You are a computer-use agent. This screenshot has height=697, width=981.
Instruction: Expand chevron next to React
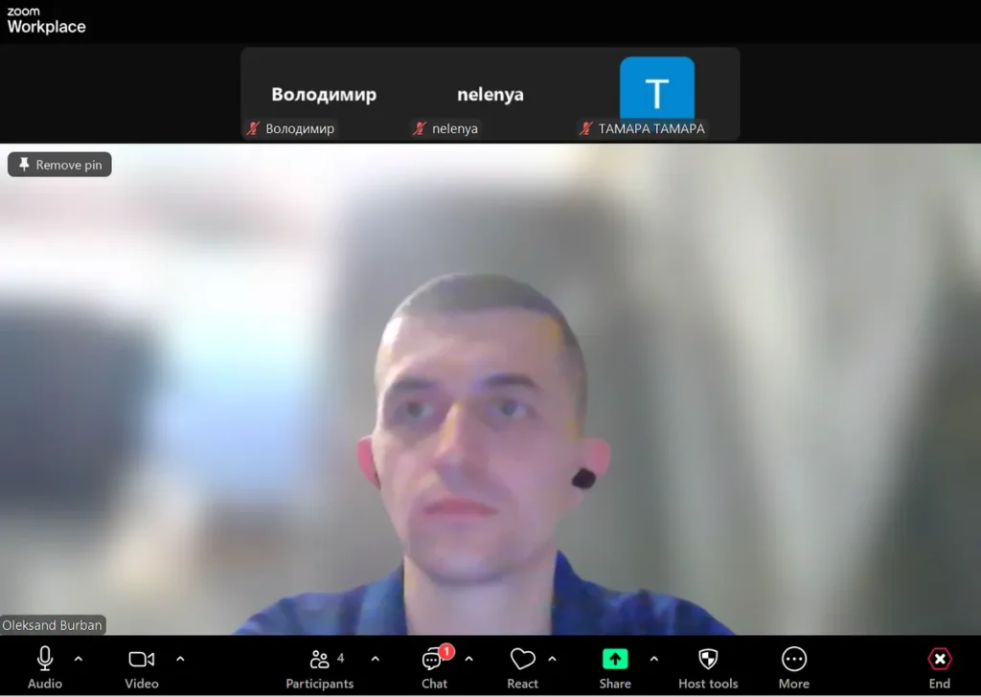552,659
